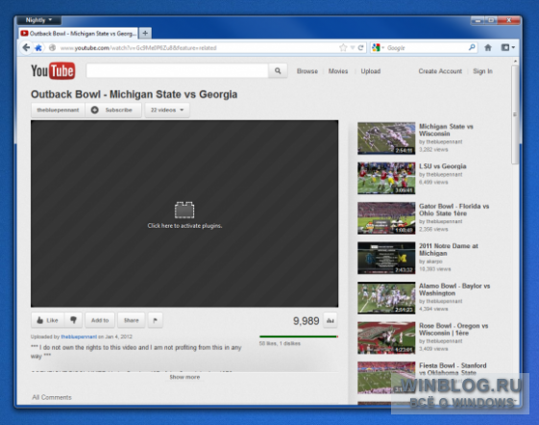This screenshot has width=539, height=425.
Task: Like the video with thumbs-up button
Action: (x=47, y=320)
